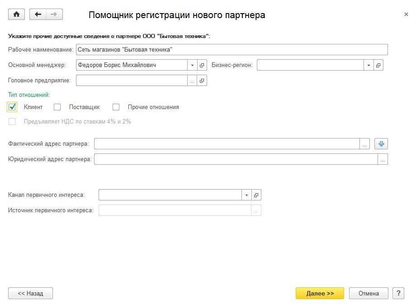Cancel with the Отмена button

(x=369, y=293)
